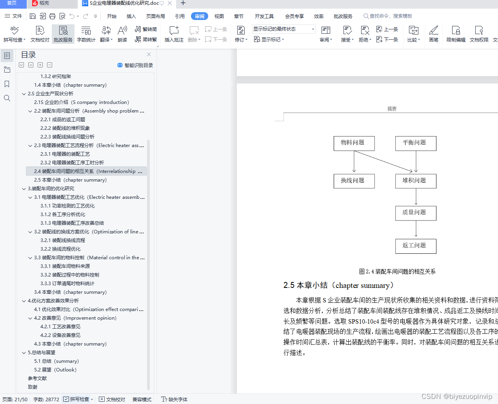Open the search icon in left sidebar
The image size is (498, 404).
click(7, 98)
